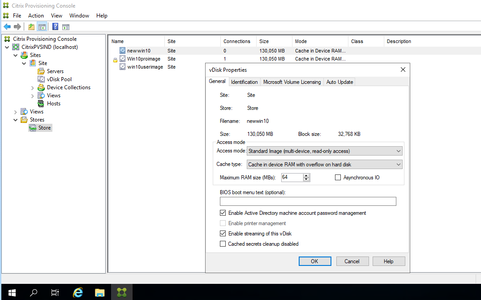
Task: Open the Windows Start button
Action: tap(12, 292)
